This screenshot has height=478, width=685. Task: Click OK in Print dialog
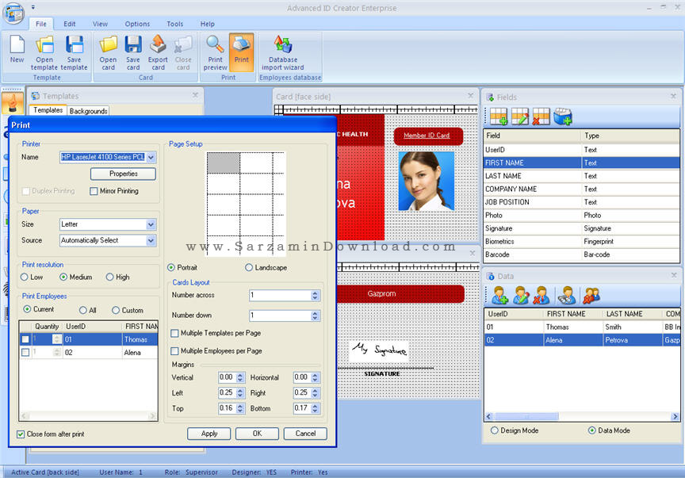[x=257, y=434]
